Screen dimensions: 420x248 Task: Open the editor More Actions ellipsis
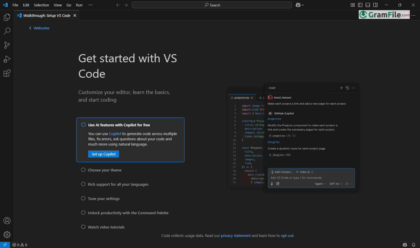coord(413,15)
